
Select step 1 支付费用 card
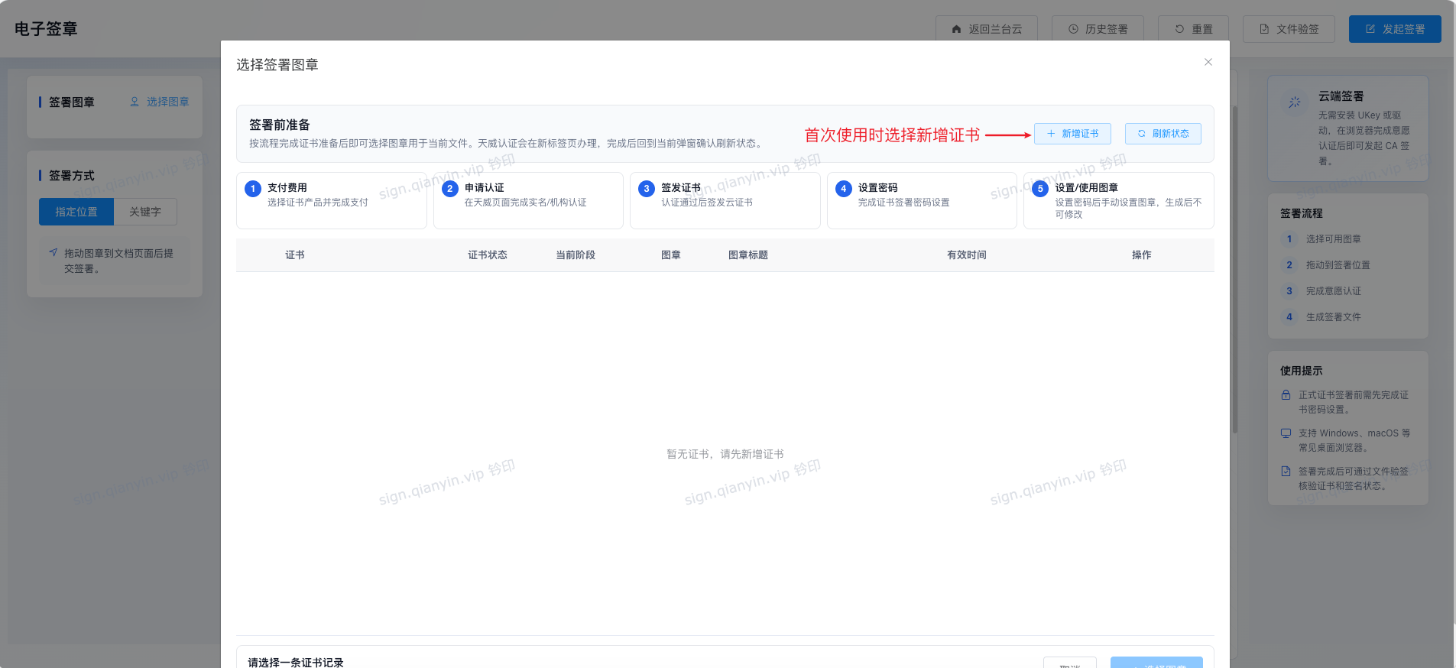coord(332,200)
